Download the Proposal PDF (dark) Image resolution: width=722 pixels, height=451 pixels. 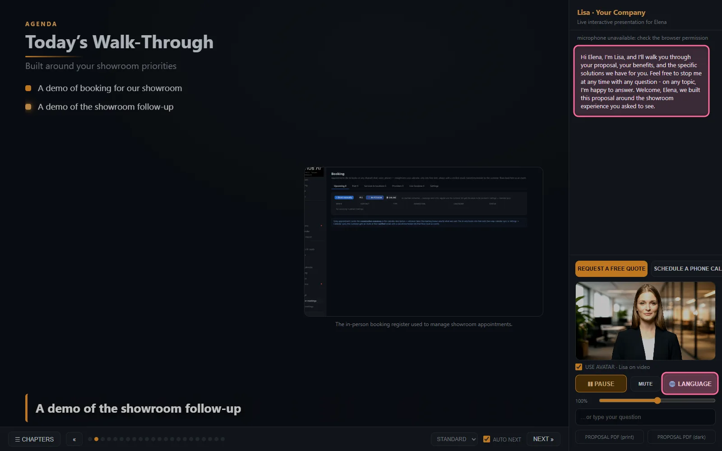[x=681, y=437]
